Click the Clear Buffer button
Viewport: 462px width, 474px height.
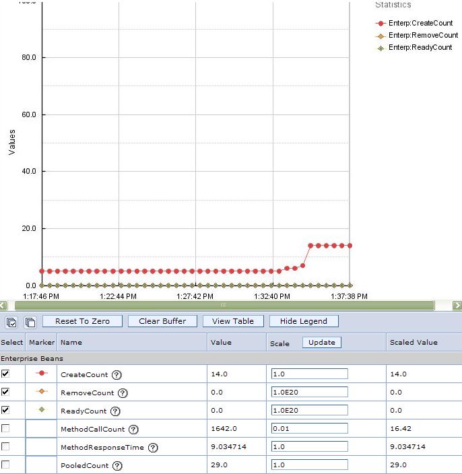(162, 321)
